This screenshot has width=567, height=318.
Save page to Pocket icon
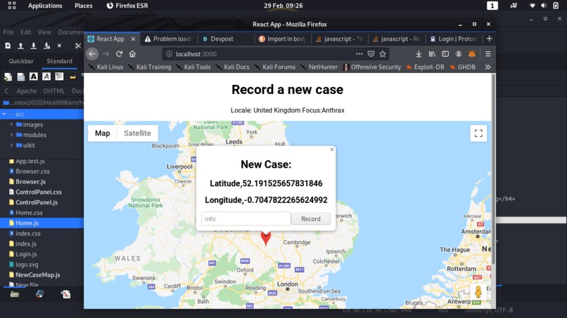tap(371, 54)
